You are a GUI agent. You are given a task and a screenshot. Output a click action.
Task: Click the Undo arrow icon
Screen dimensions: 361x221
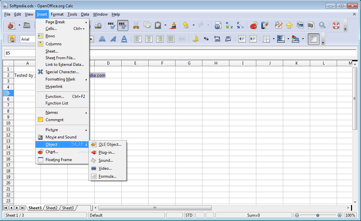pyautogui.click(x=185, y=25)
